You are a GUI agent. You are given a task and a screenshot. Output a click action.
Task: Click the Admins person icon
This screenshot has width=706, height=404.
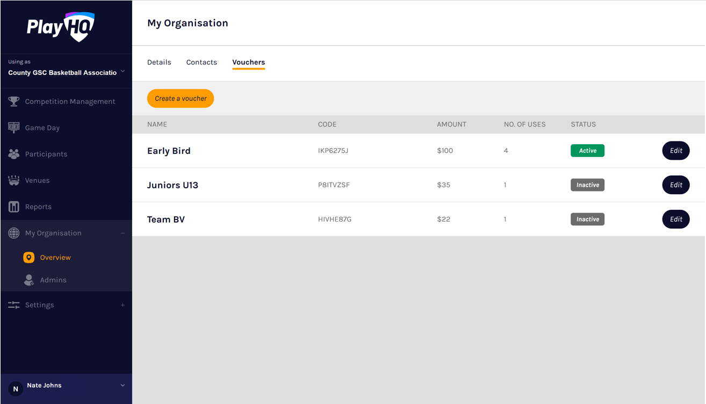(x=29, y=280)
